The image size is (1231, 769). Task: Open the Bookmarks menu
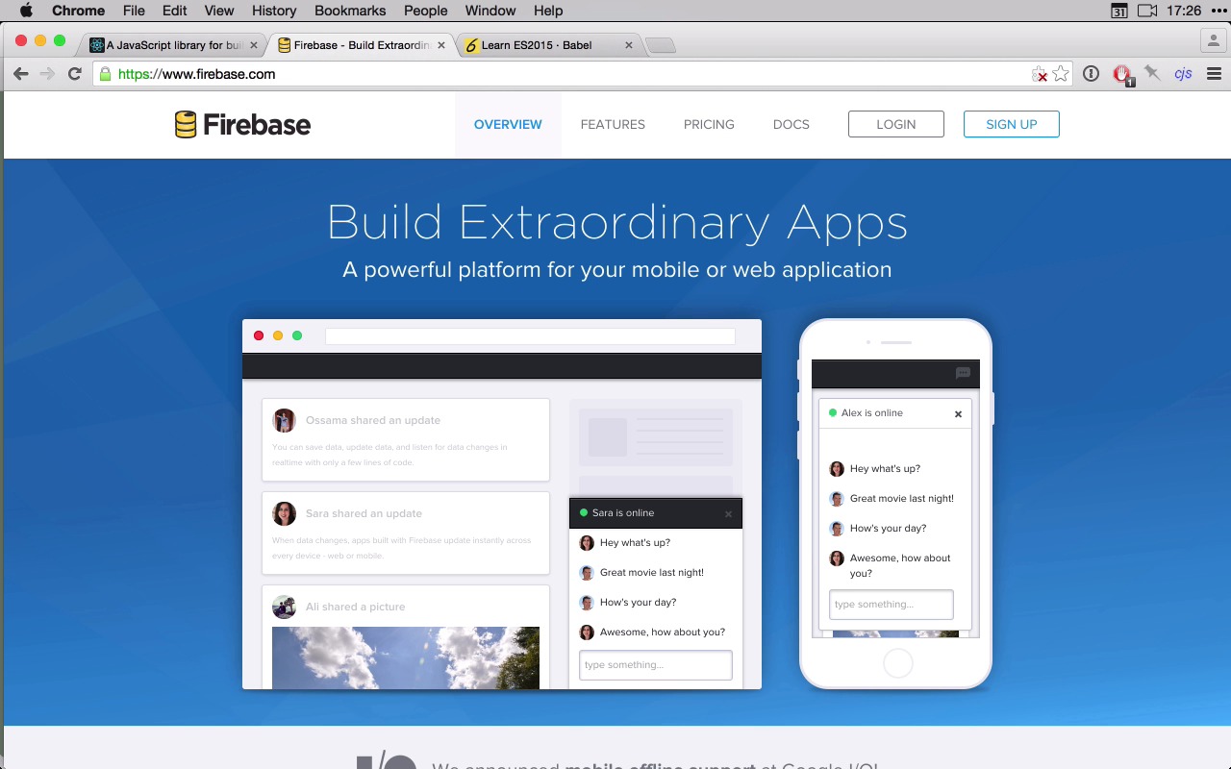(350, 11)
